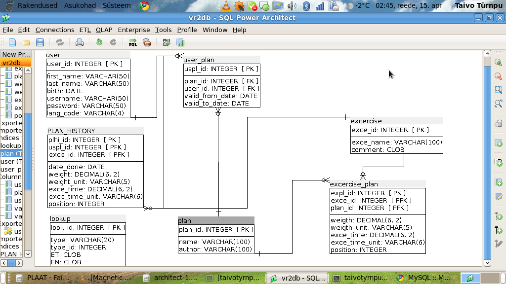Switch to the MySQL taskbar window
Viewport: 506px width, 284px height.
424,278
